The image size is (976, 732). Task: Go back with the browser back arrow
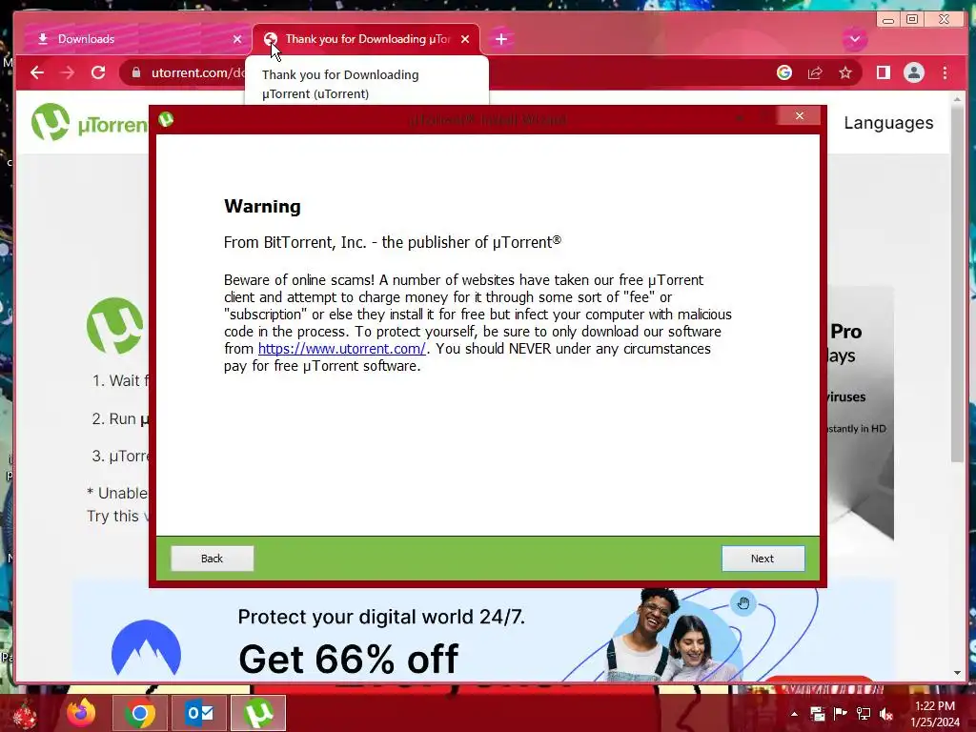point(37,72)
